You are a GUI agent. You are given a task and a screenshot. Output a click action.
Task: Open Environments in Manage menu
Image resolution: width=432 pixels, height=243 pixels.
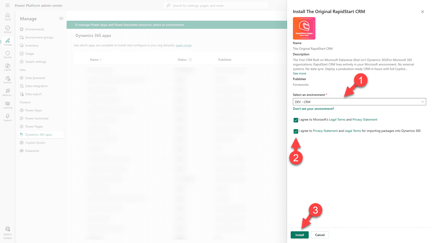(x=34, y=29)
